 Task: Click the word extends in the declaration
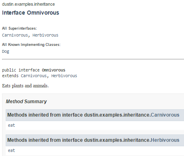[10, 76]
